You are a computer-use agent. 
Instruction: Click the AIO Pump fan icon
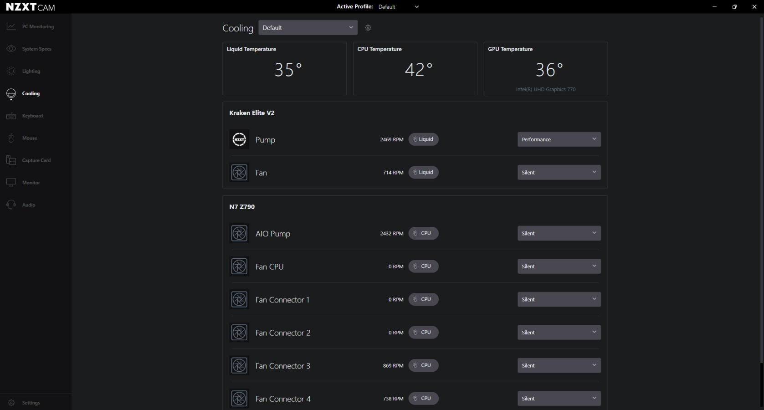239,233
